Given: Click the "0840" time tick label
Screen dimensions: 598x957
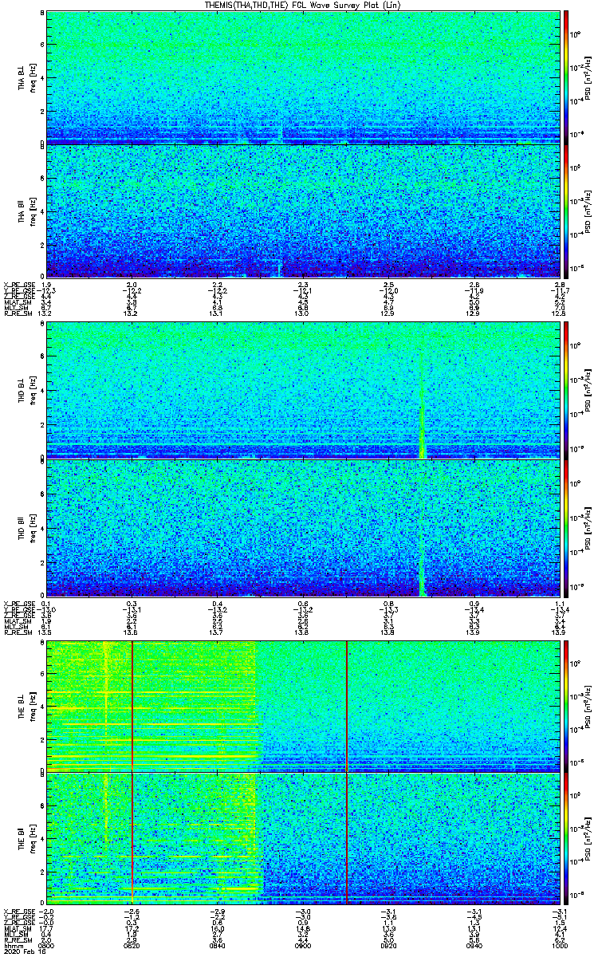Looking at the screenshot, I should pos(218,946).
